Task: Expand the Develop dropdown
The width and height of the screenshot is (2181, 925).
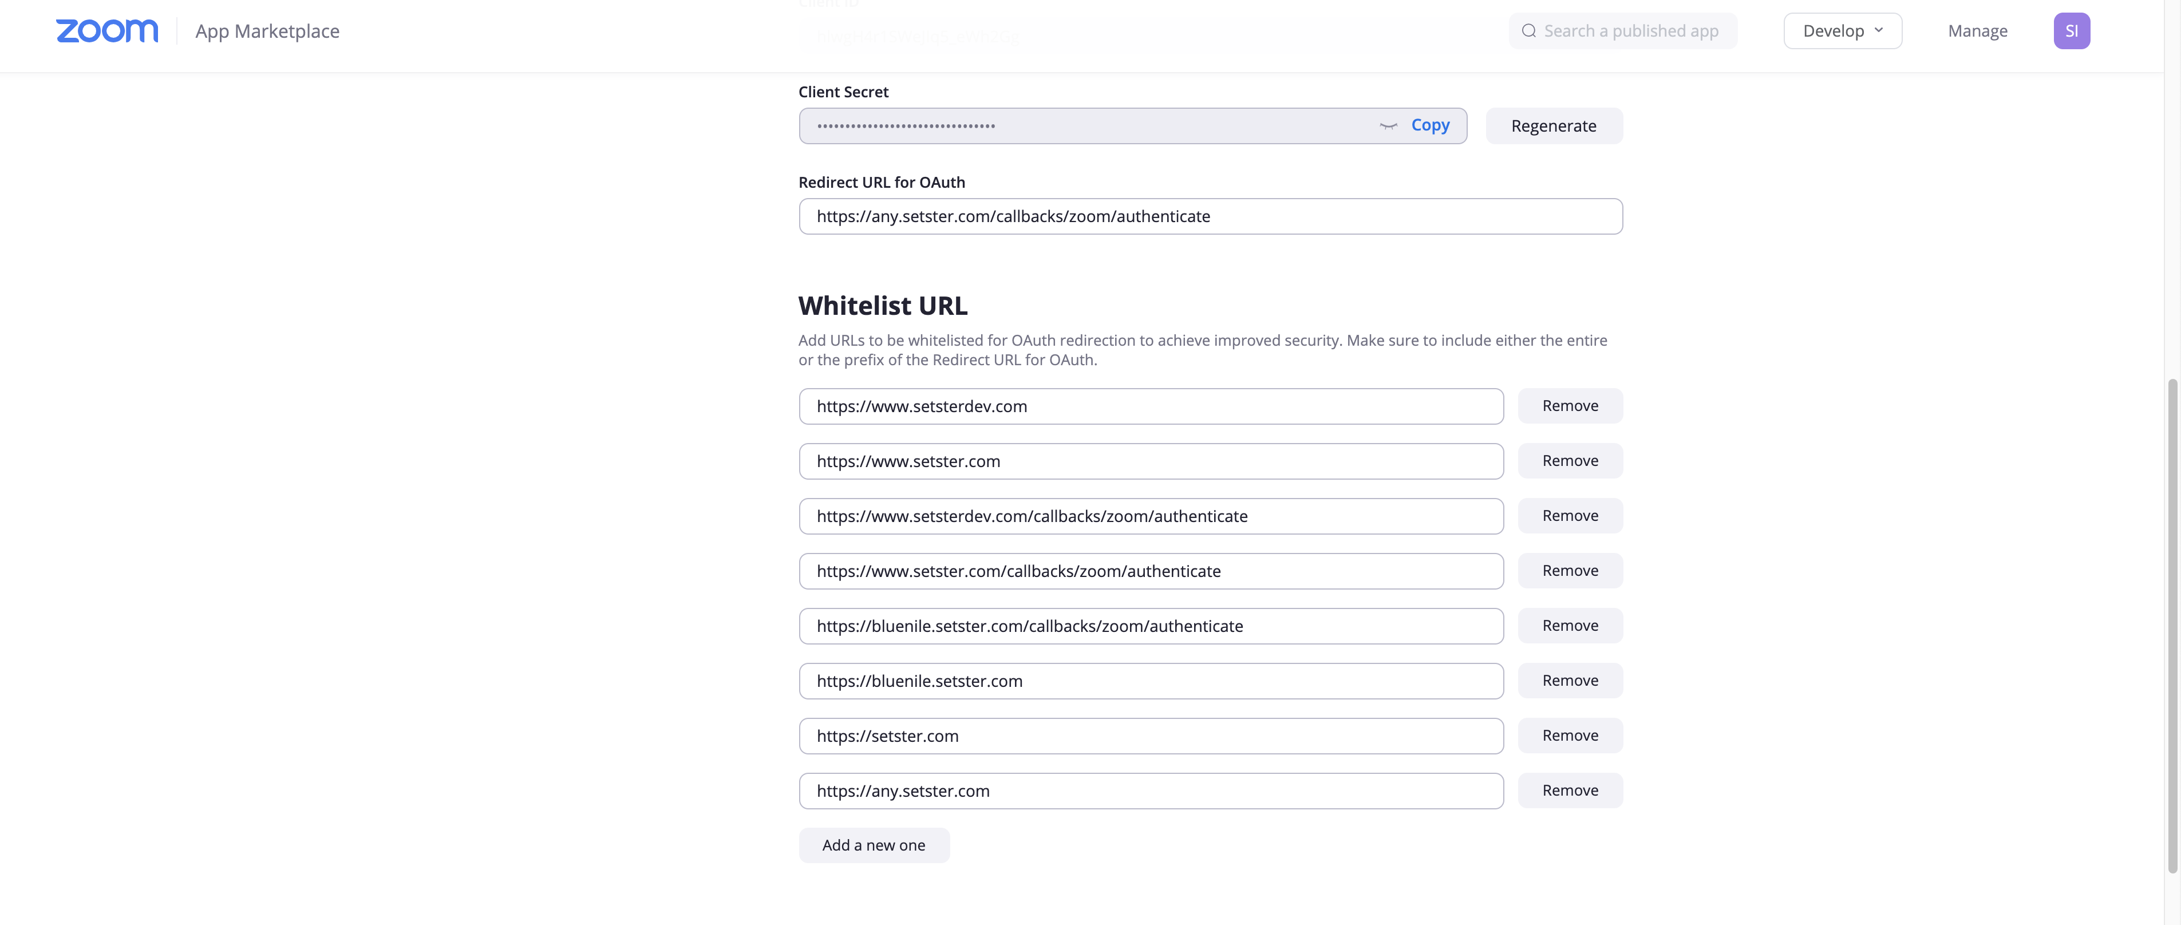Action: 1842,31
